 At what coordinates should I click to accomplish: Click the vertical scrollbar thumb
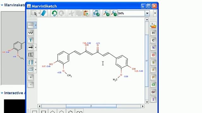click(147, 61)
